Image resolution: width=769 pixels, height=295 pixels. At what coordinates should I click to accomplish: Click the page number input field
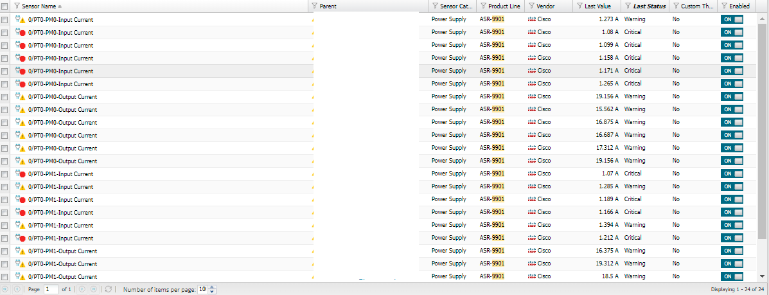(x=51, y=289)
